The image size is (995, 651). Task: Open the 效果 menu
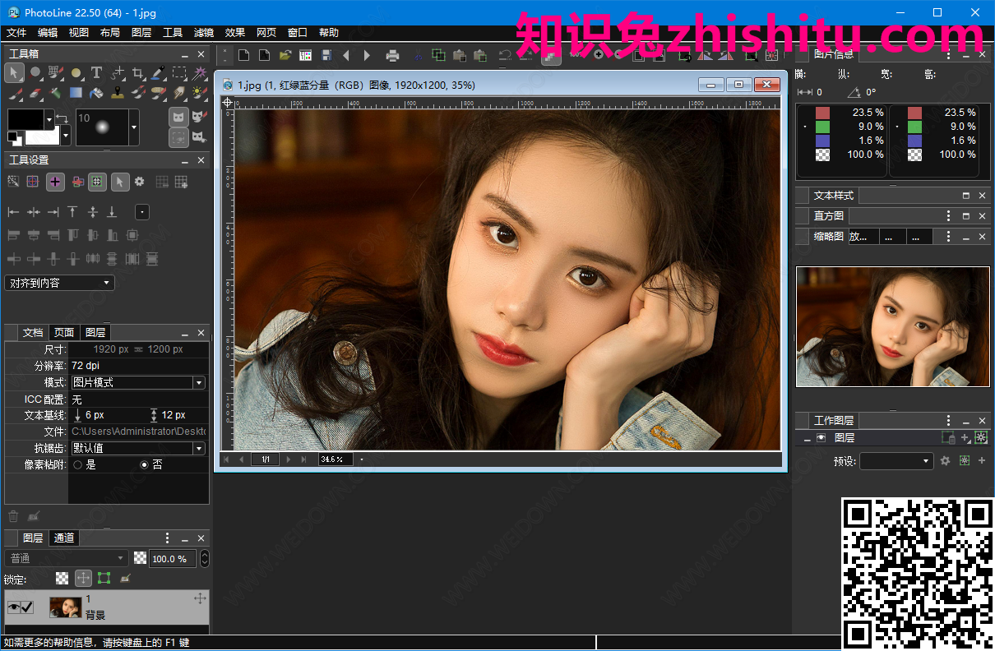coord(235,33)
